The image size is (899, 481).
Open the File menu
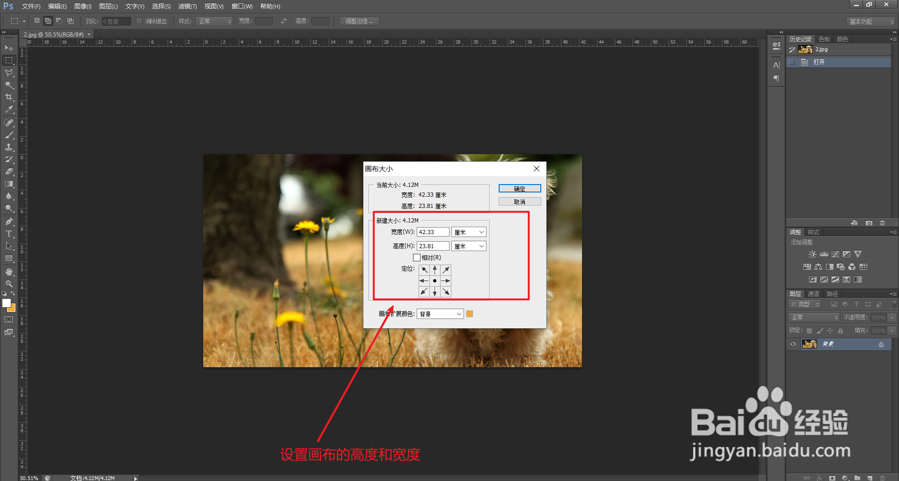pos(31,6)
